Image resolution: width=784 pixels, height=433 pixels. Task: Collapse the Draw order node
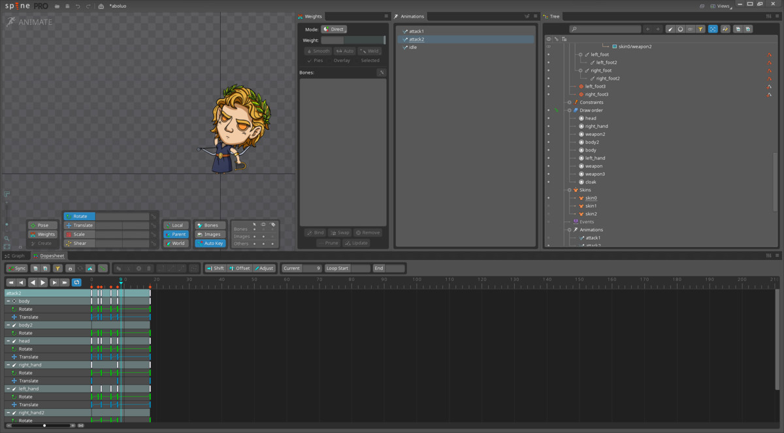tap(569, 110)
